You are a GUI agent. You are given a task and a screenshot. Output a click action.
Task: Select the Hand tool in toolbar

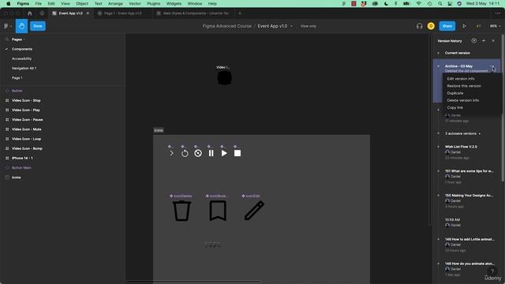(x=21, y=26)
